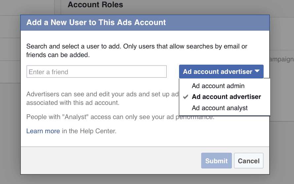Click the 'Enter a friend' search field
The image size is (294, 184).
point(96,72)
